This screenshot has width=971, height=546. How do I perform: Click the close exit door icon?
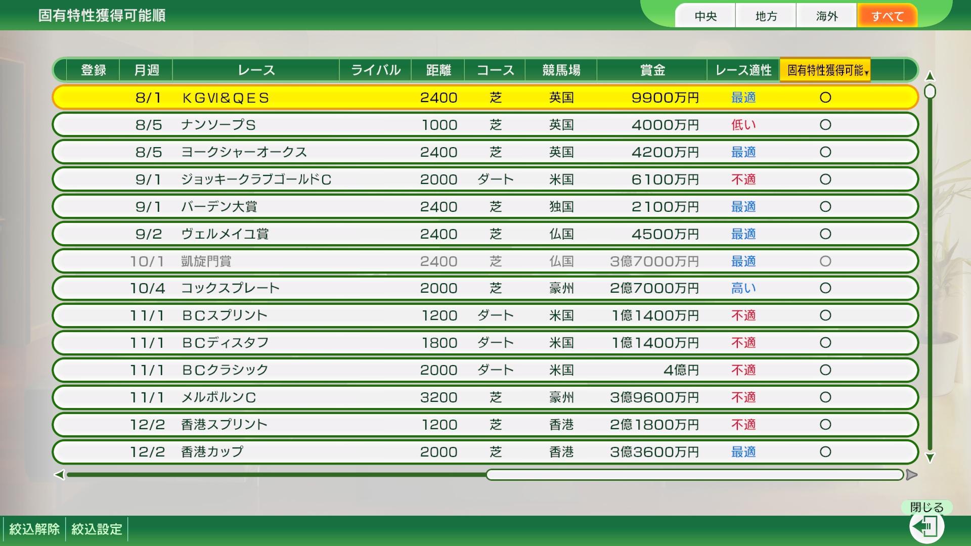(x=926, y=527)
